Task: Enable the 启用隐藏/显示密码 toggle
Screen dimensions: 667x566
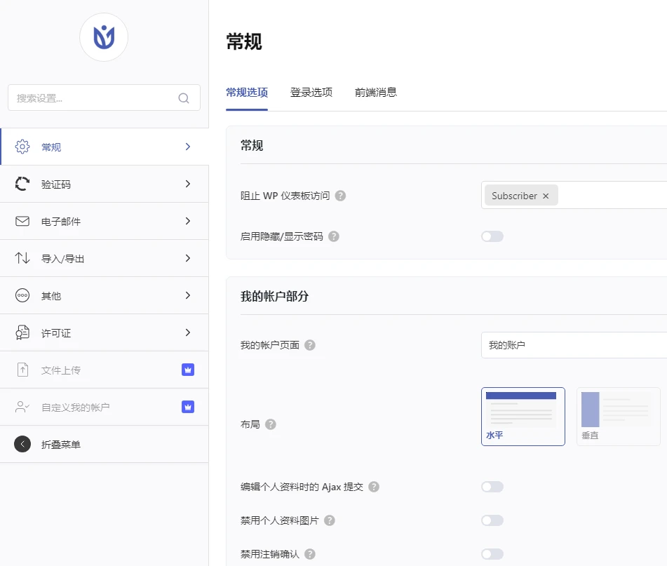Action: click(492, 236)
